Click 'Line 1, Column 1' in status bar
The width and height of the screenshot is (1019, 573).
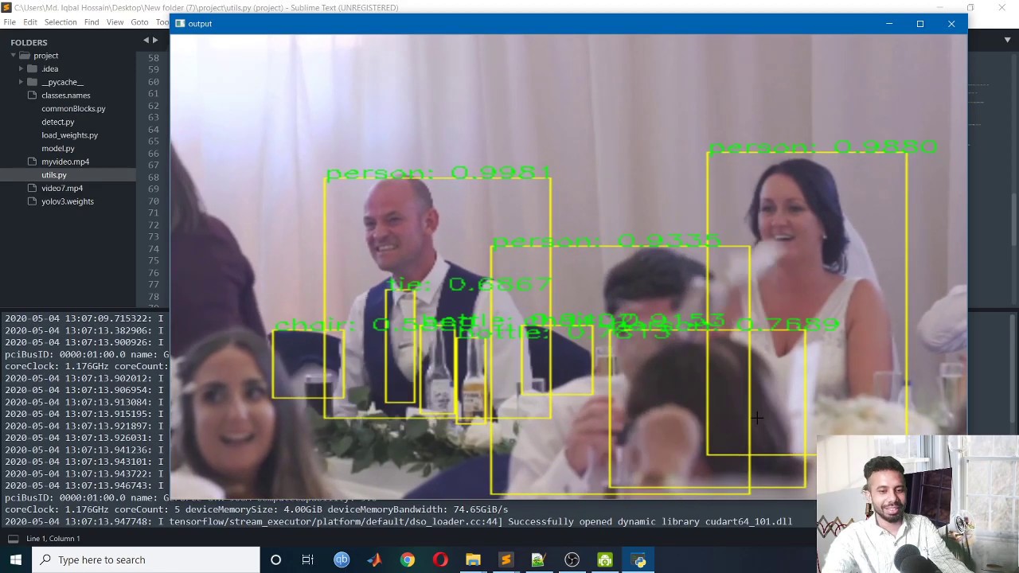(x=53, y=539)
